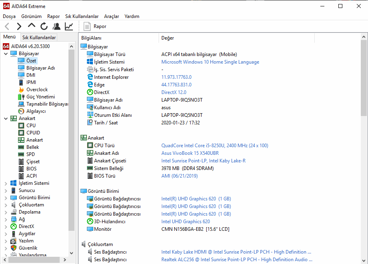The image size is (368, 264).
Task: Refresh the page using the reload icon
Action: point(44,26)
